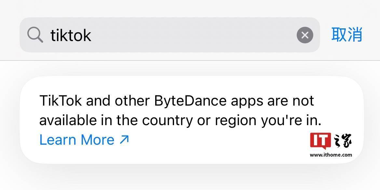Click the word "country" in the unavailability notice
This screenshot has width=380, height=190.
[167, 121]
